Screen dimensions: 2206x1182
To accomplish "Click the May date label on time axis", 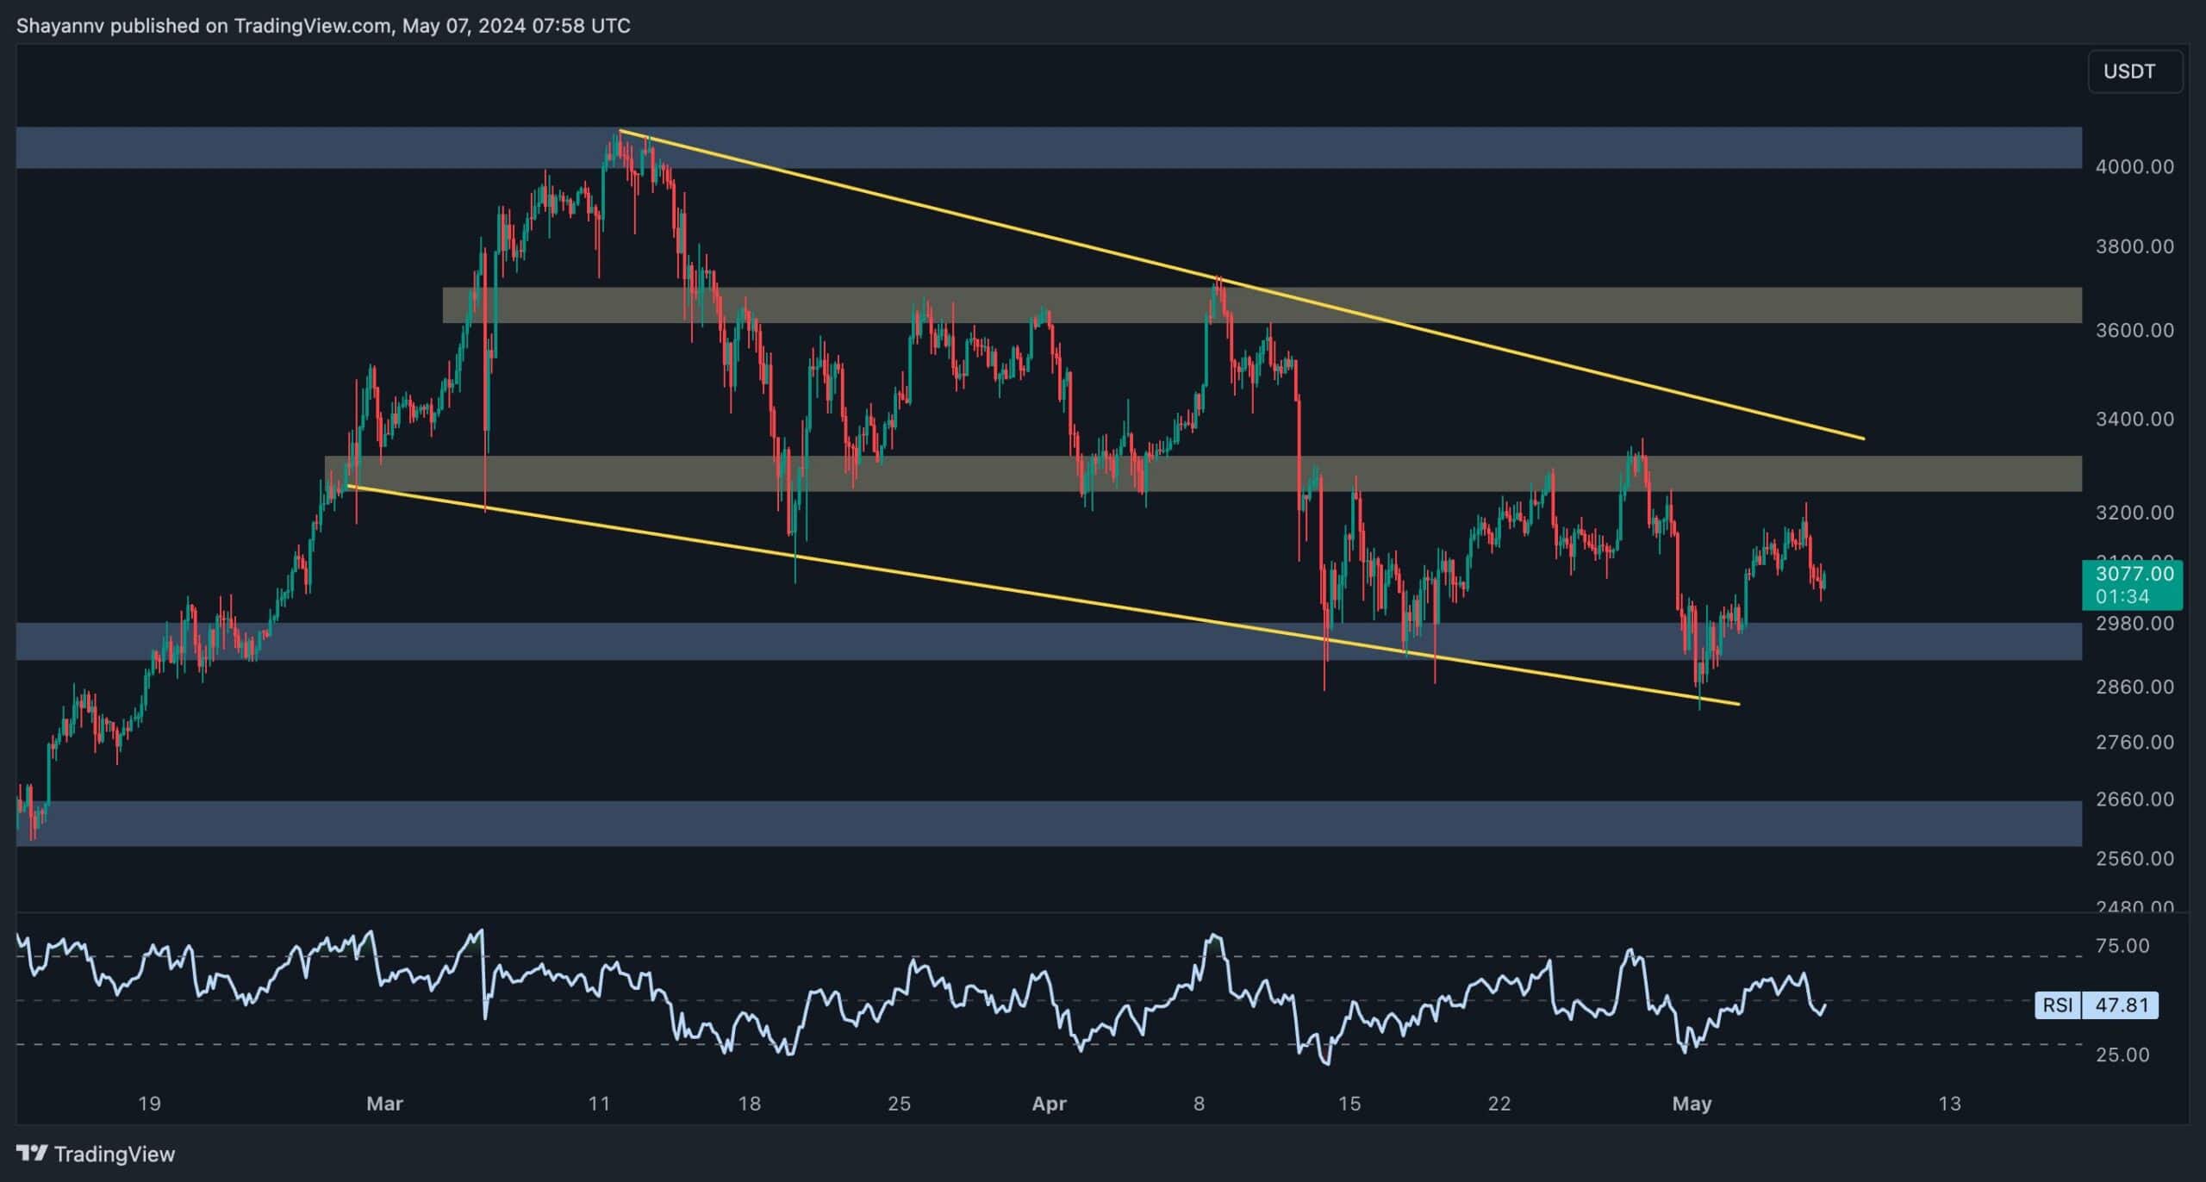I will 1691,1104.
